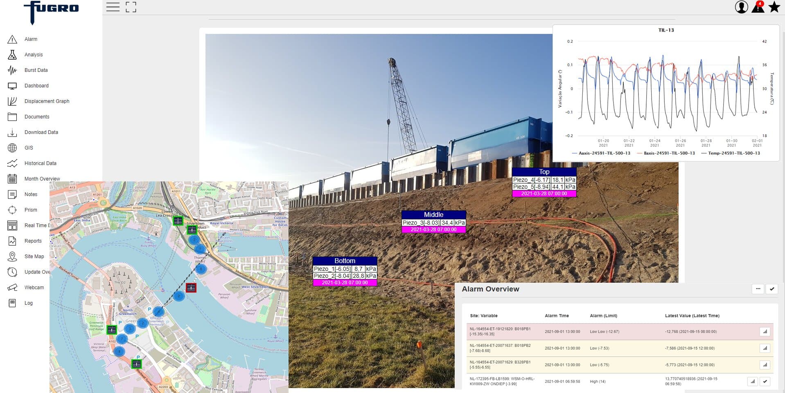The width and height of the screenshot is (785, 393).
Task: Collapse the sidebar with the hamburger button
Action: [113, 7]
